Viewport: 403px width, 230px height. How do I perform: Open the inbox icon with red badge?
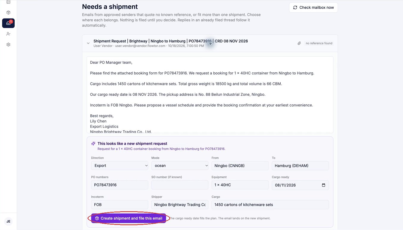[8, 23]
